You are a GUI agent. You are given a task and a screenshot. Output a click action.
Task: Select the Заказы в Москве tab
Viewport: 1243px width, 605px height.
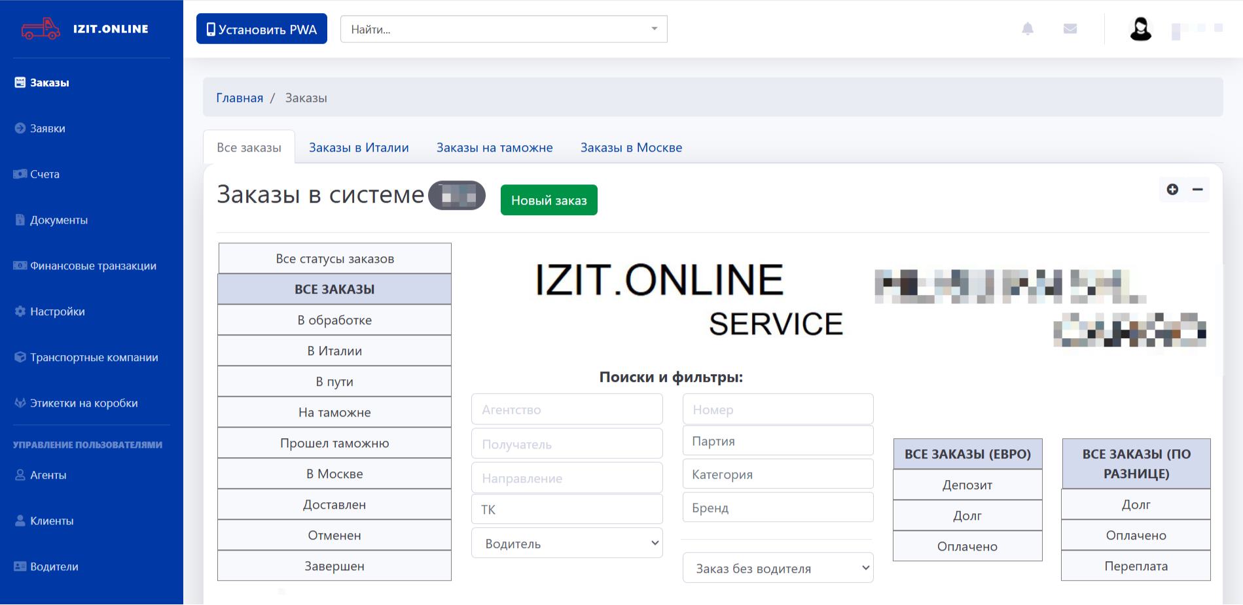tap(631, 147)
